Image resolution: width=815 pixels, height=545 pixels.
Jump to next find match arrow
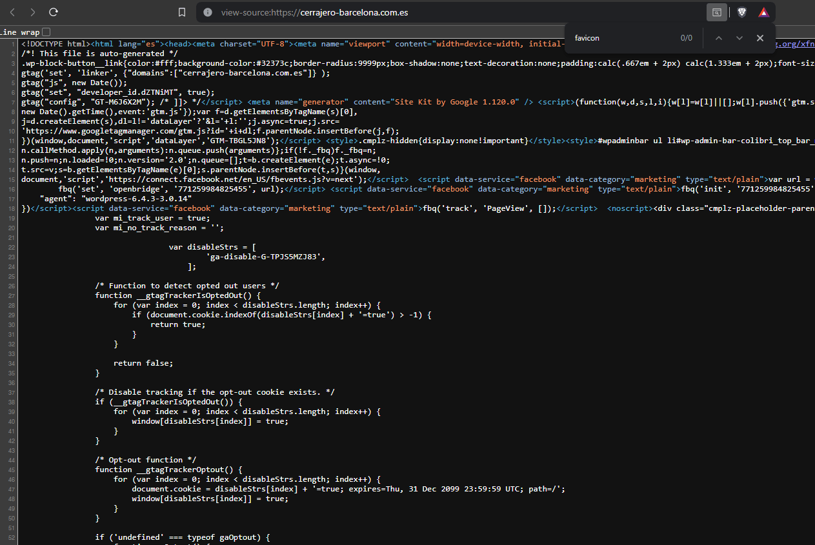740,38
